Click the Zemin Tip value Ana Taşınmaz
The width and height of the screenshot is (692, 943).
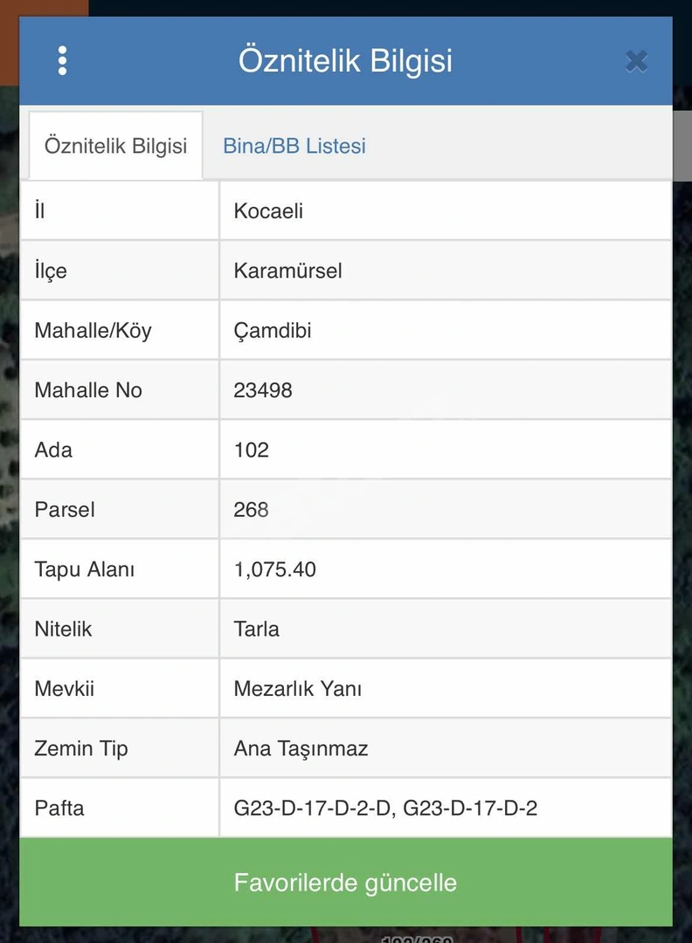[301, 749]
